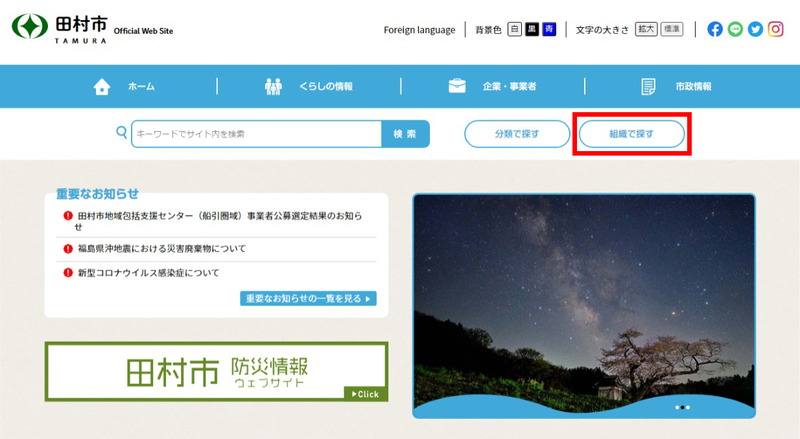The height and width of the screenshot is (439, 800).
Task: Click the 分類で探す button
Action: click(x=517, y=134)
